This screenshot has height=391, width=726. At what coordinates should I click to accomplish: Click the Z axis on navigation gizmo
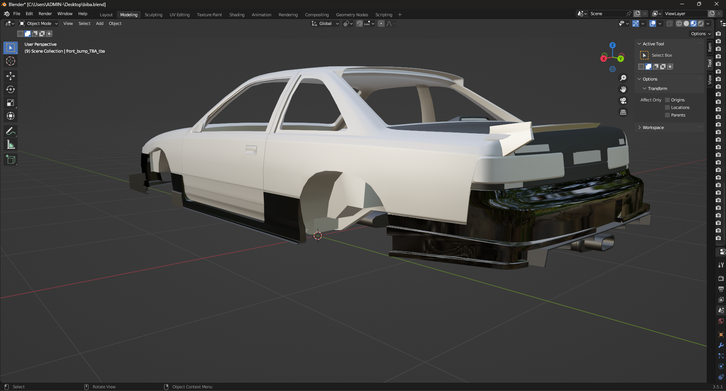(613, 45)
